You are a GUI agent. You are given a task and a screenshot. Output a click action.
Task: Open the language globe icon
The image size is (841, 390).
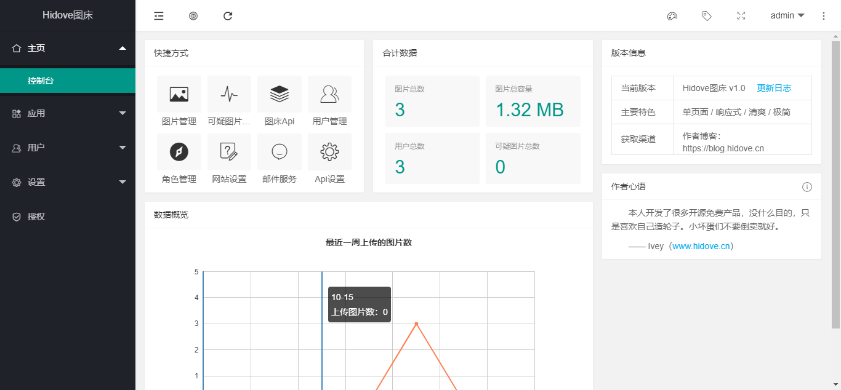193,15
